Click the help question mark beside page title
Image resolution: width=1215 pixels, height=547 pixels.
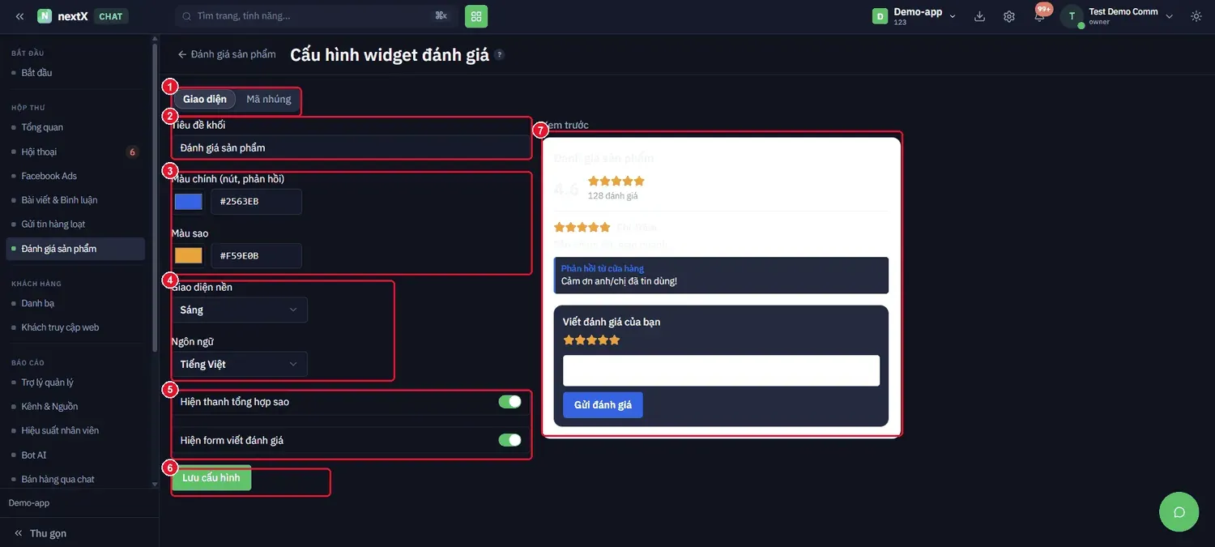[x=500, y=54]
